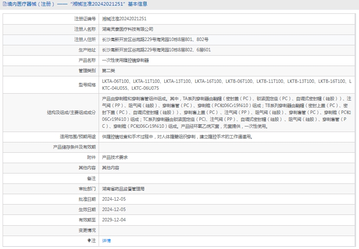The height and width of the screenshot is (249, 359).
Task: Open the 详情 link in the last row
Action: 106,240
